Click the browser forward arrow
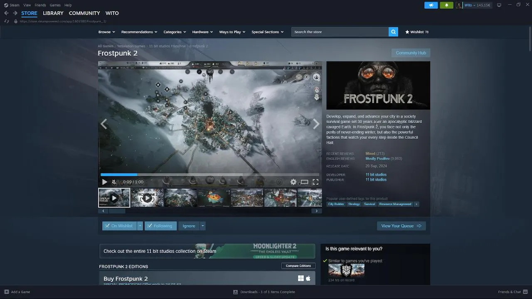 [15, 13]
